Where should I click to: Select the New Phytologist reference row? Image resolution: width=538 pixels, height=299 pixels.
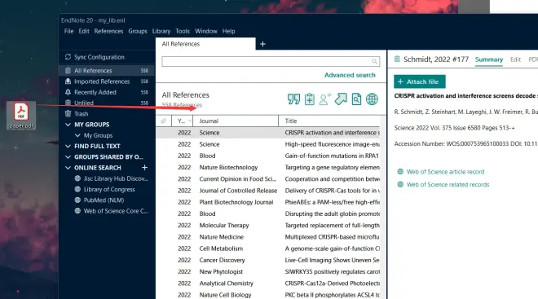tap(268, 271)
